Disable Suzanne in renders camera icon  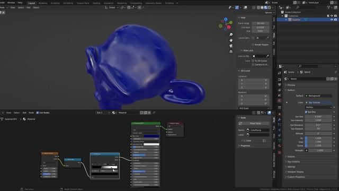click(335, 20)
